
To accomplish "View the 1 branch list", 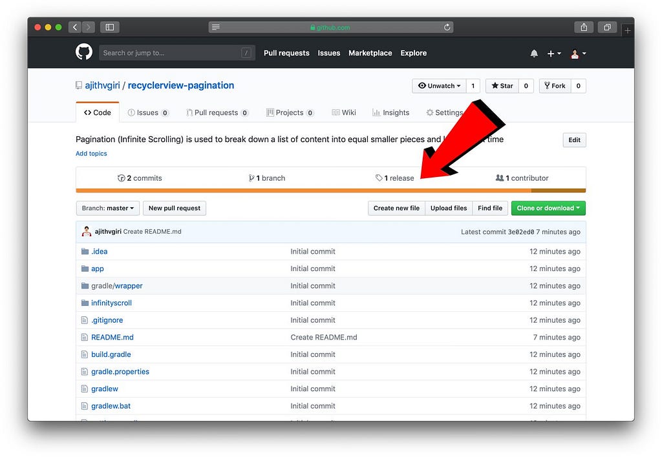I will 267,178.
